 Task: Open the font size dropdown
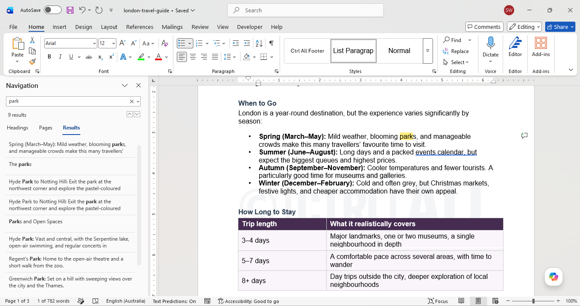(113, 43)
